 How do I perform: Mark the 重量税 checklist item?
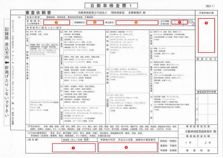point(163,145)
